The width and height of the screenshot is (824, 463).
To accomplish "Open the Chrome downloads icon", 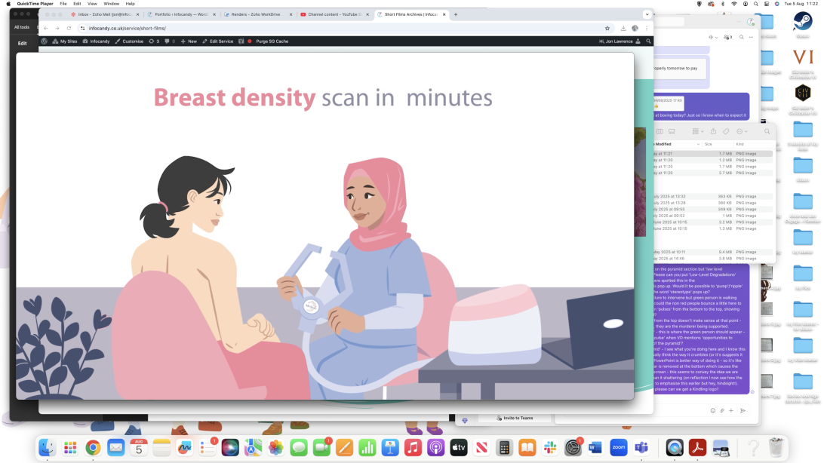I will pyautogui.click(x=623, y=28).
